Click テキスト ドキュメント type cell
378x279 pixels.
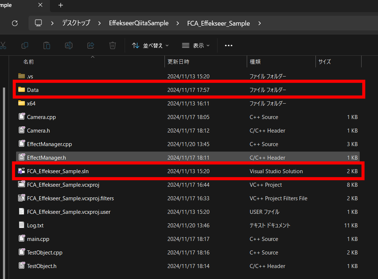click(270, 226)
